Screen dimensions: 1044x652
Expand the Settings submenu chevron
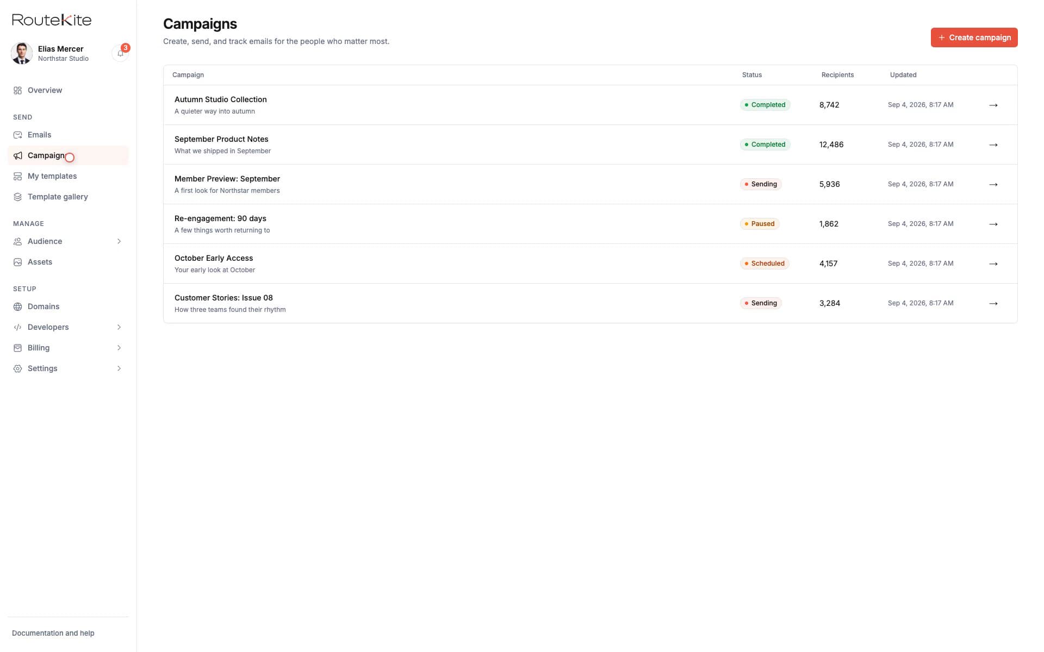(x=119, y=368)
